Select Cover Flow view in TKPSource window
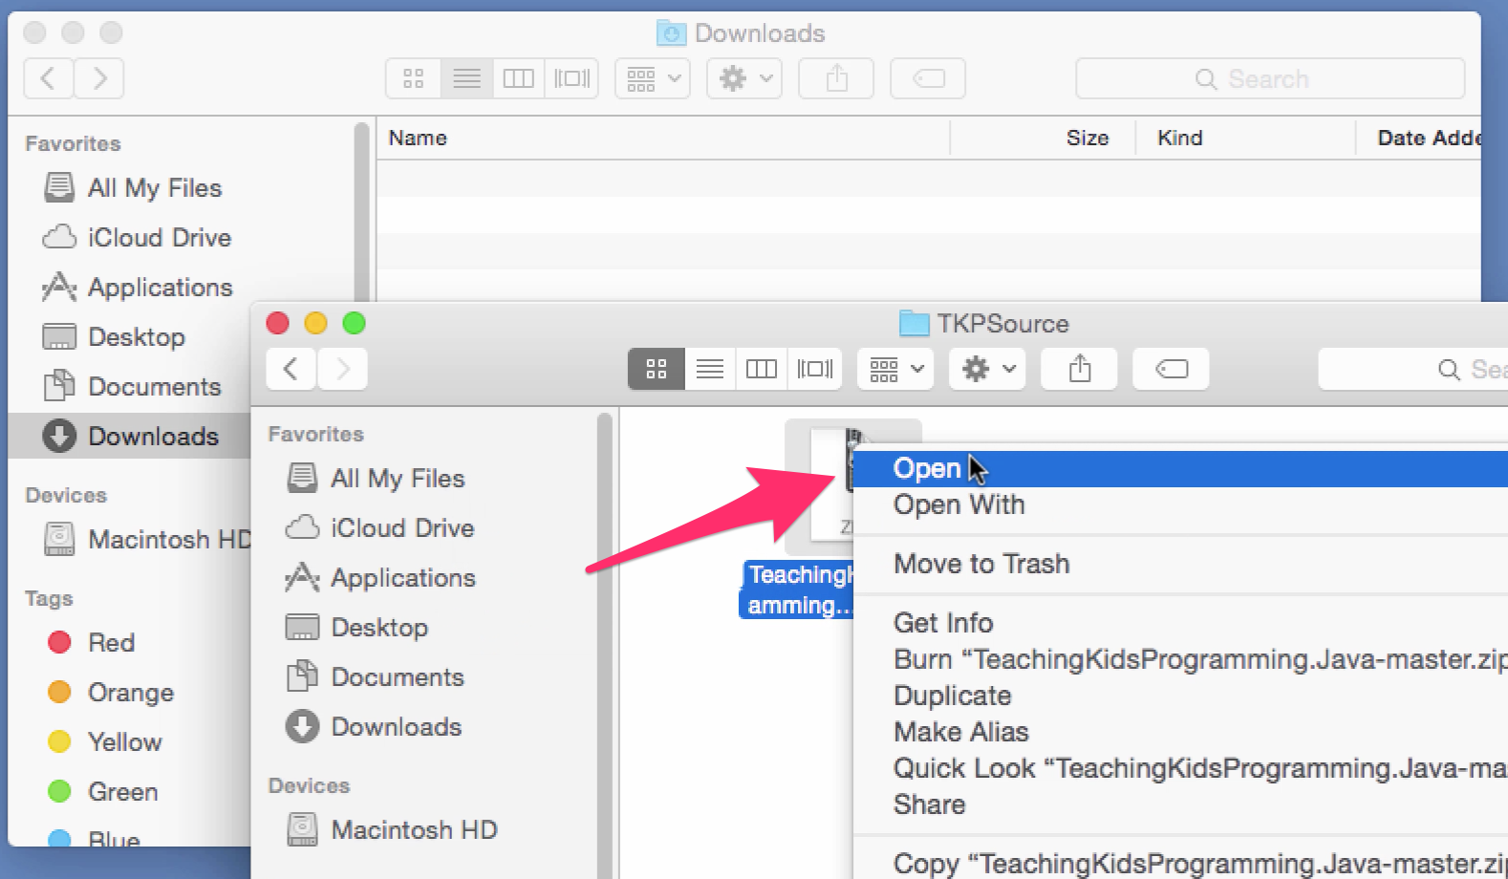 point(814,369)
